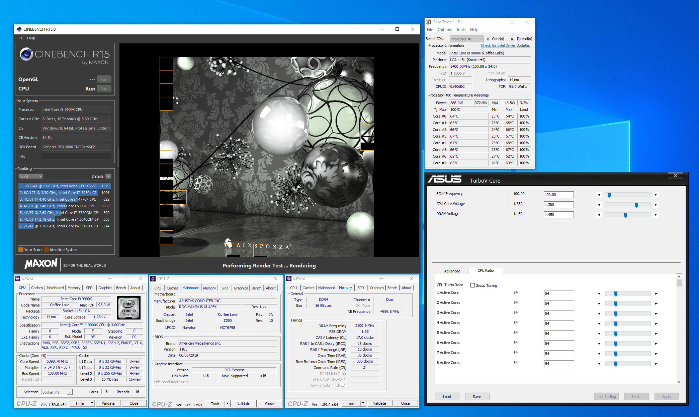Open the Options menu in Core Temp
699x417 pixels.
click(444, 30)
